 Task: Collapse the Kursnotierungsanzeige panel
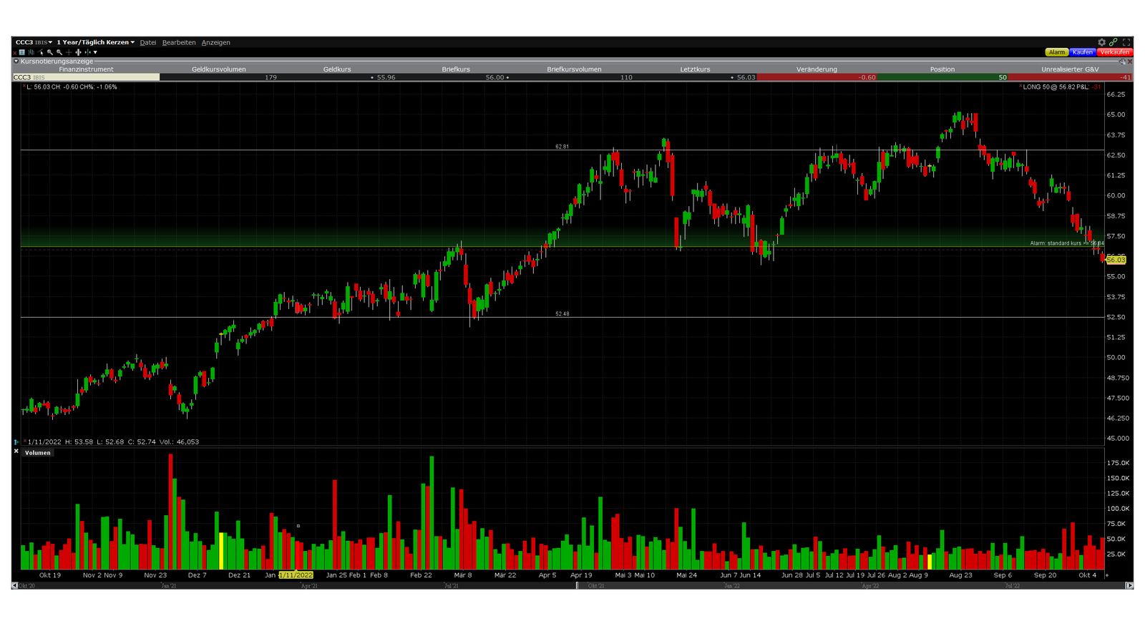16,62
